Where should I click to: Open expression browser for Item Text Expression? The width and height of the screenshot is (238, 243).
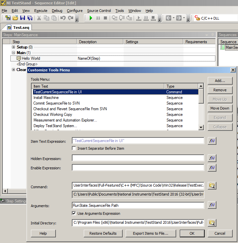(x=212, y=141)
